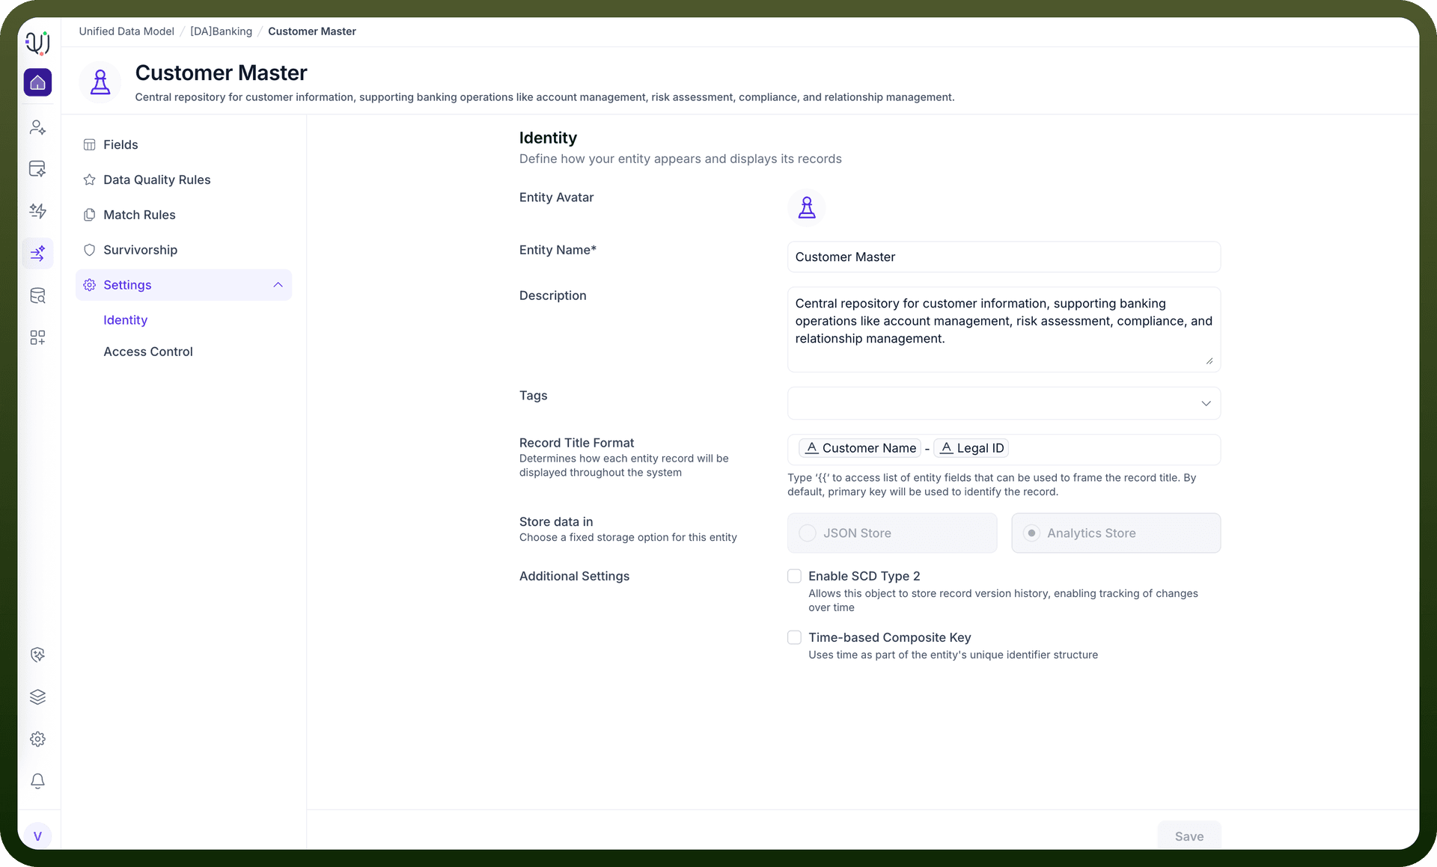This screenshot has height=867, width=1437.
Task: Click the Entity Name input field
Action: 1004,257
